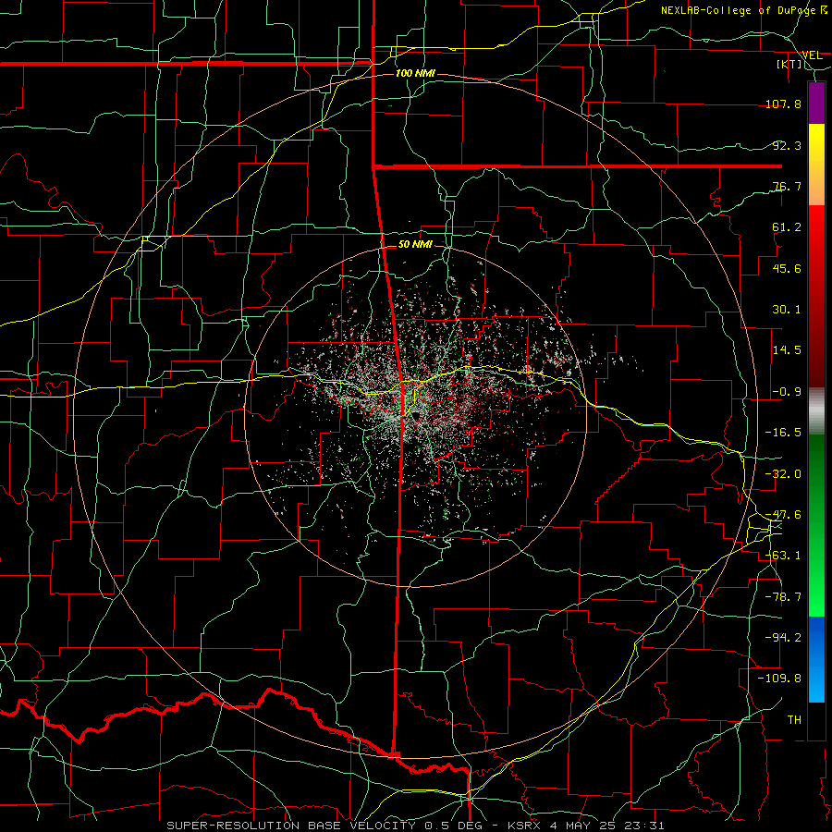Click the -78.7 velocity scale value
The height and width of the screenshot is (832, 832).
point(783,597)
